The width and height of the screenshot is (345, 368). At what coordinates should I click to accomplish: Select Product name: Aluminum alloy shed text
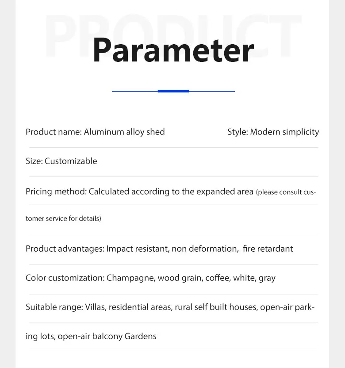pos(95,132)
